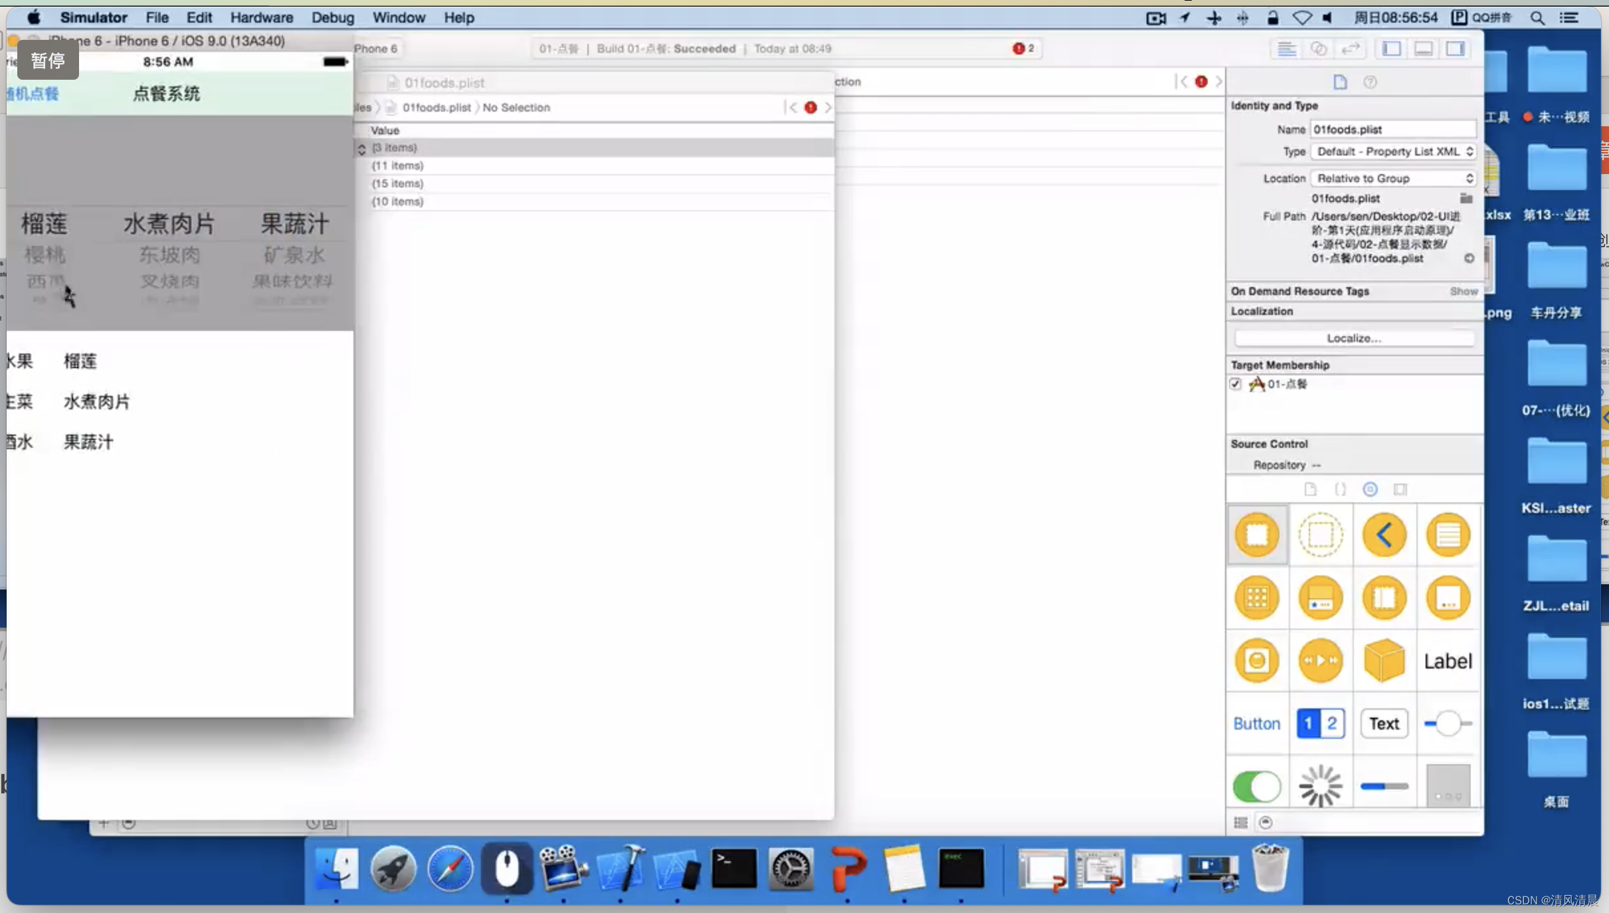Click the Localize button in panel
Screen dimensions: 1609x913
(1354, 338)
